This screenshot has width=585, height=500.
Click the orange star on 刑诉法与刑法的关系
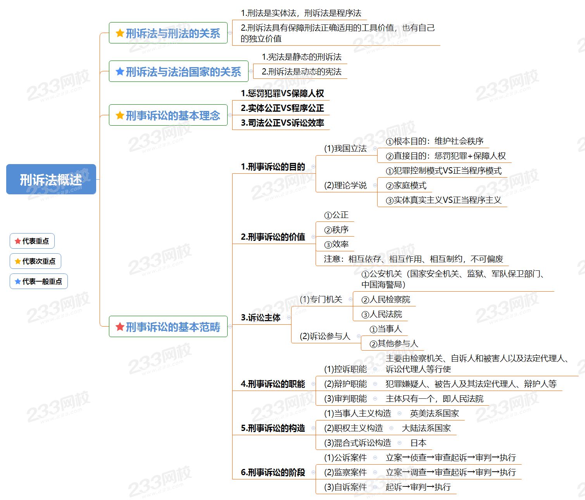[120, 33]
